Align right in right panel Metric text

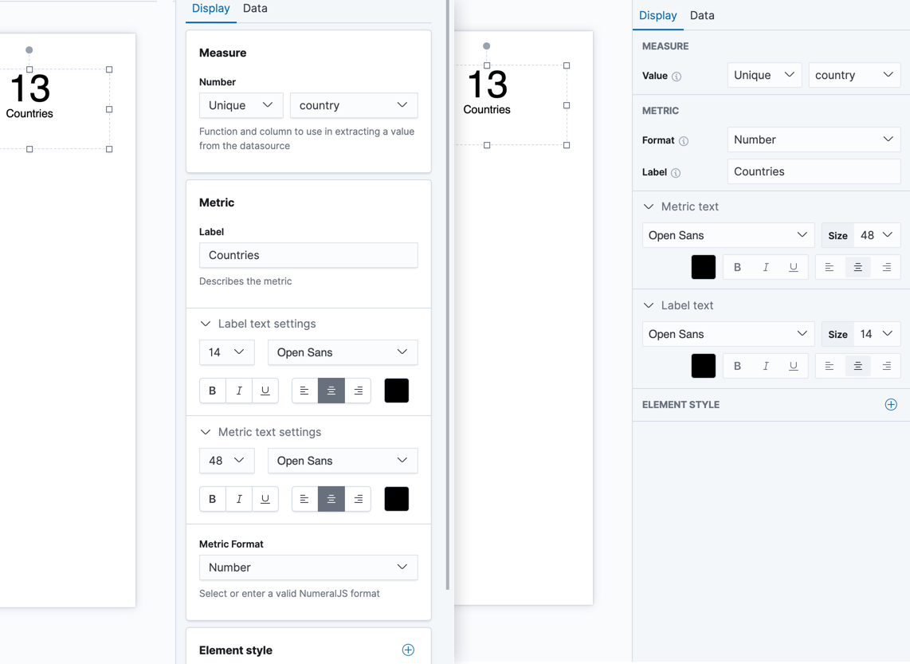coord(886,268)
